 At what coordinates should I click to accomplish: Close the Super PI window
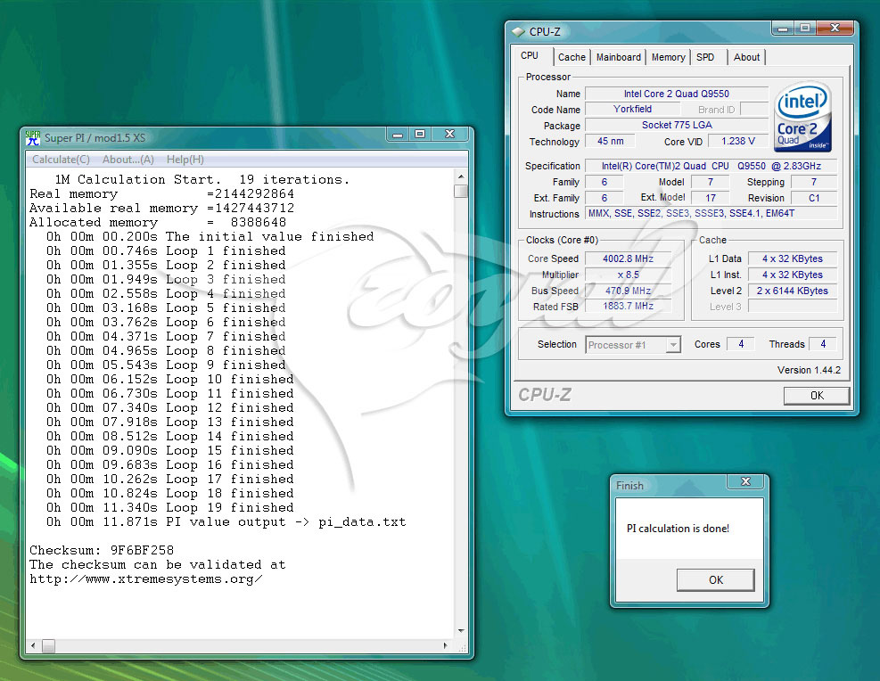[x=449, y=134]
